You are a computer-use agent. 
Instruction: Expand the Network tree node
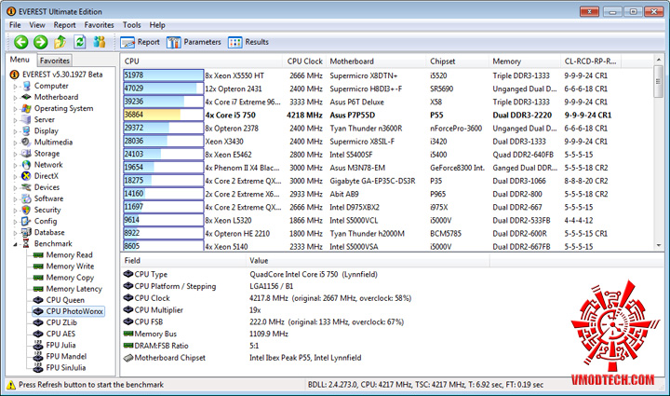pyautogui.click(x=16, y=165)
